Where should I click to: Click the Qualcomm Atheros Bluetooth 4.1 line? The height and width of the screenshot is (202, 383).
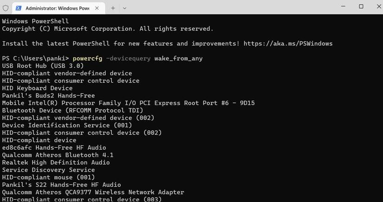(58, 155)
